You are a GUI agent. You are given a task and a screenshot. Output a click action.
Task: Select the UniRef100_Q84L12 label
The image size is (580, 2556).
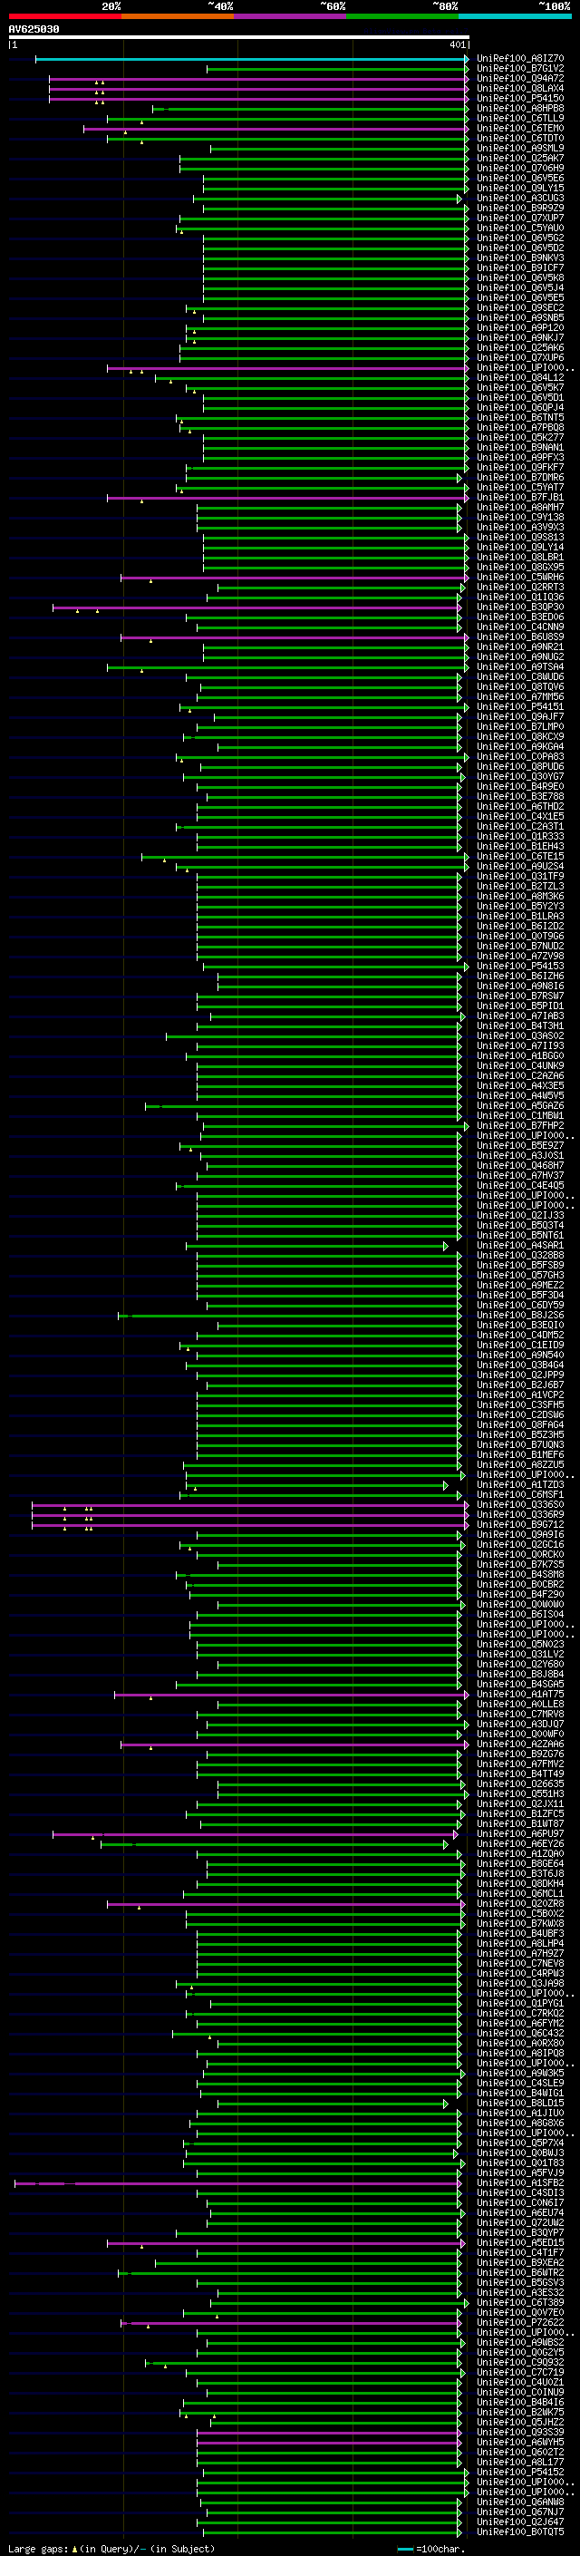click(x=519, y=378)
